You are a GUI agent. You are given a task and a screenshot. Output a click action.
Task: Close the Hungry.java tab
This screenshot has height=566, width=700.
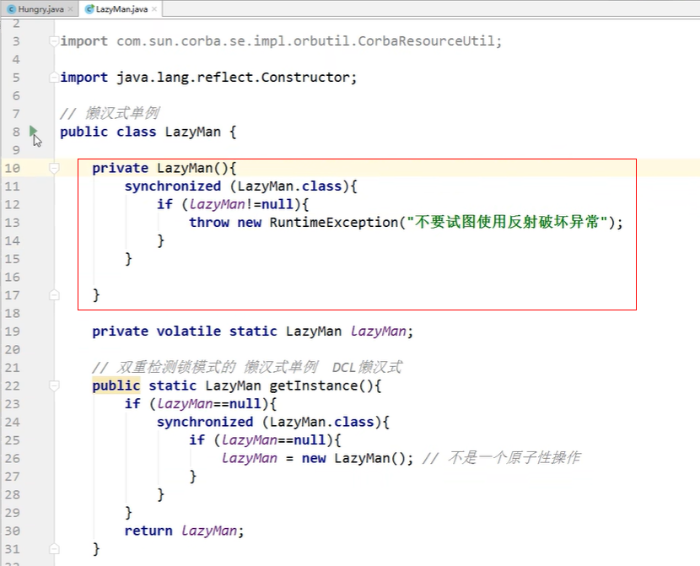pos(70,9)
